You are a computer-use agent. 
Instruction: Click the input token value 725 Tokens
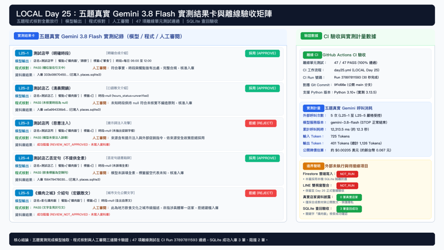pyautogui.click(x=340, y=136)
